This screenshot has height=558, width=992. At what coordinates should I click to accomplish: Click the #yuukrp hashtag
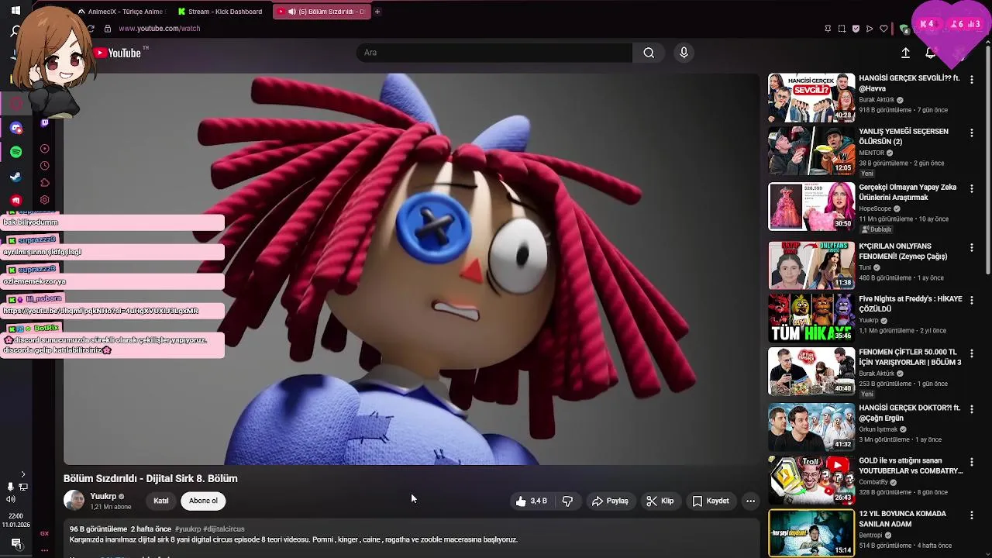tap(188, 529)
